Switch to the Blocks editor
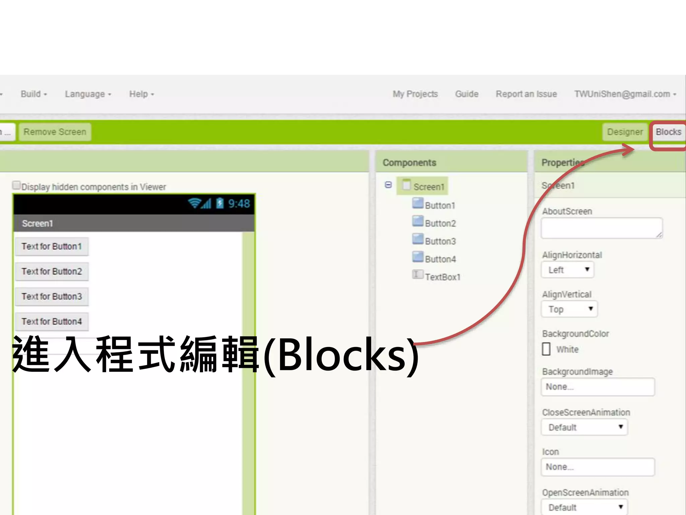Image resolution: width=686 pixels, height=515 pixels. (x=669, y=132)
